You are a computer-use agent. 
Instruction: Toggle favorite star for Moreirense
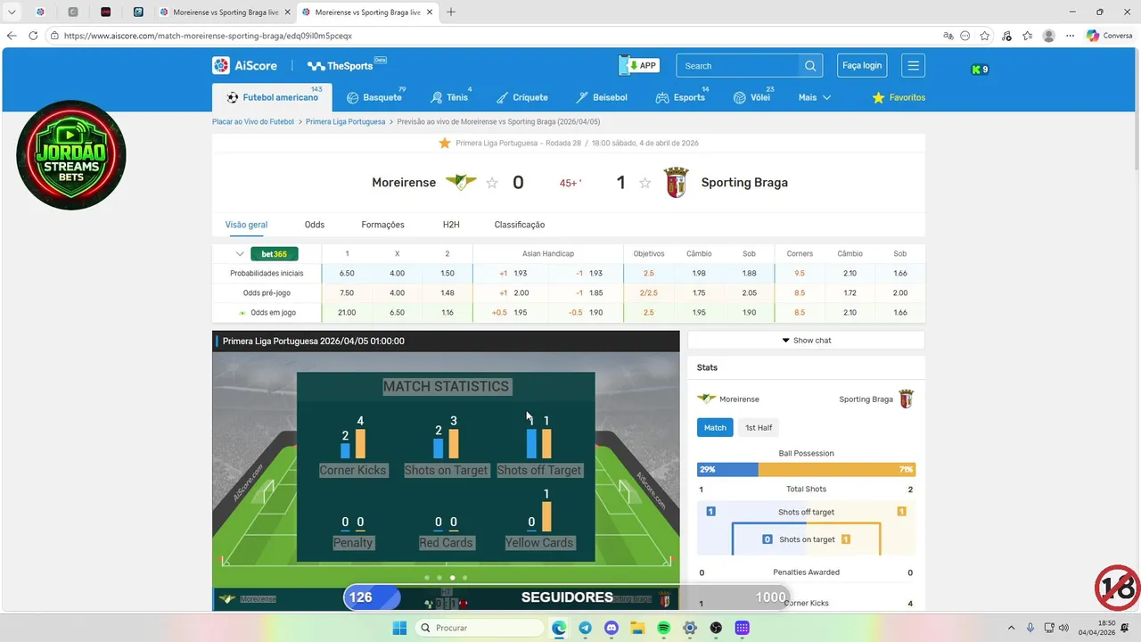pyautogui.click(x=492, y=183)
